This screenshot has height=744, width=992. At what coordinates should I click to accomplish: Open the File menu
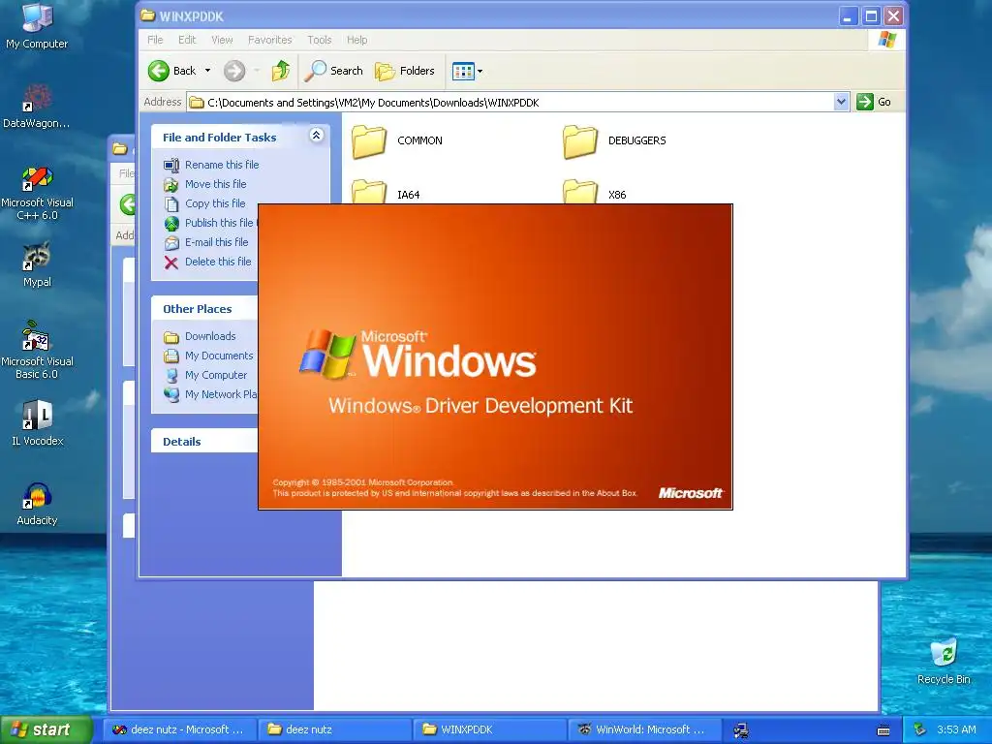coord(155,40)
